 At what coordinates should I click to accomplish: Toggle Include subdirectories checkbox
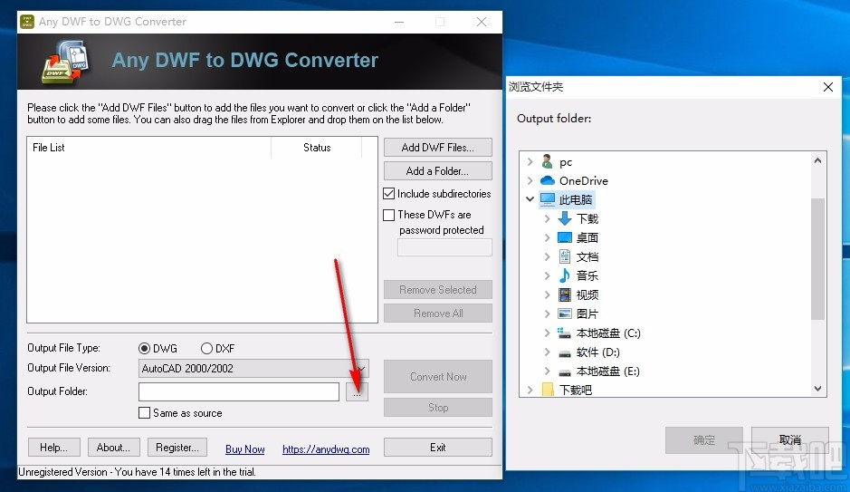coord(388,194)
